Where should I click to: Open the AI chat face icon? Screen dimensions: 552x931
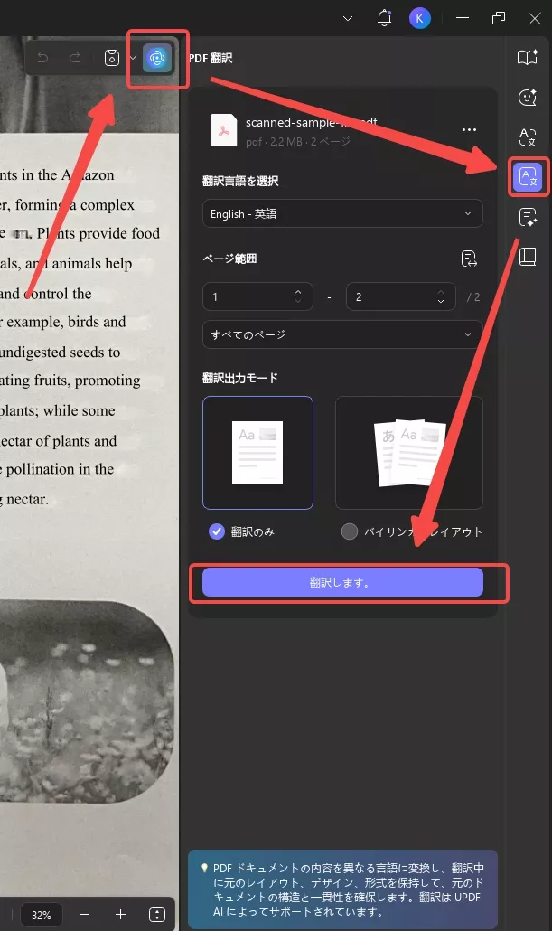[x=527, y=98]
